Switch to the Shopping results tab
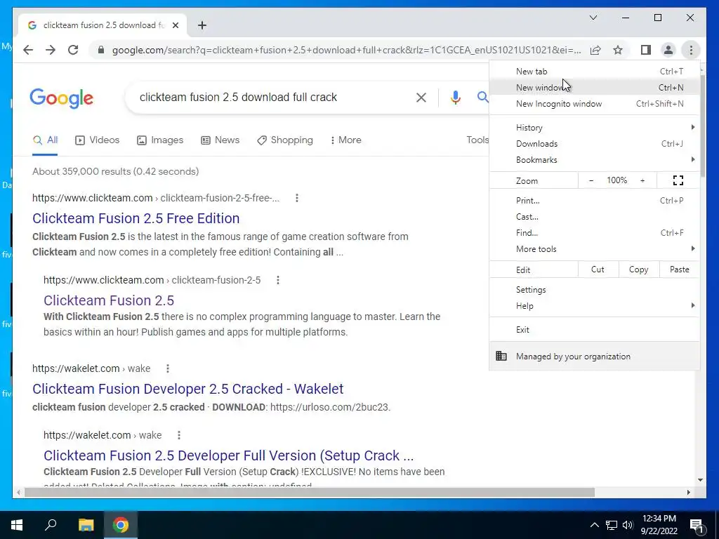This screenshot has width=719, height=539. tap(285, 140)
